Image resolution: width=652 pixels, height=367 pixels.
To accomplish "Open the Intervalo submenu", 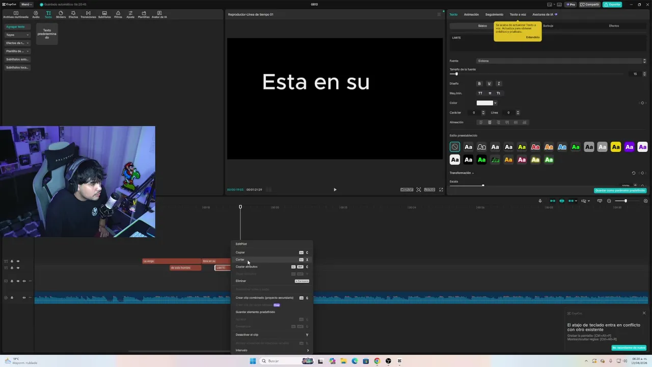I will (272, 350).
